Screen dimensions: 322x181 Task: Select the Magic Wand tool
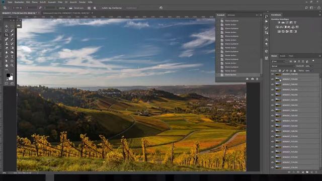12,31
